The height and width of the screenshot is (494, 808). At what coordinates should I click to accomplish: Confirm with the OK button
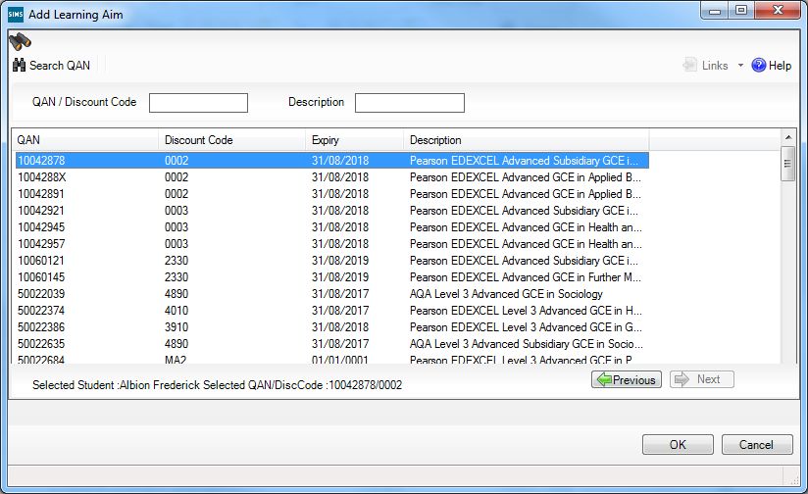pyautogui.click(x=678, y=445)
